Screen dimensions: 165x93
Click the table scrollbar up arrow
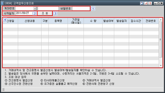tap(161, 20)
